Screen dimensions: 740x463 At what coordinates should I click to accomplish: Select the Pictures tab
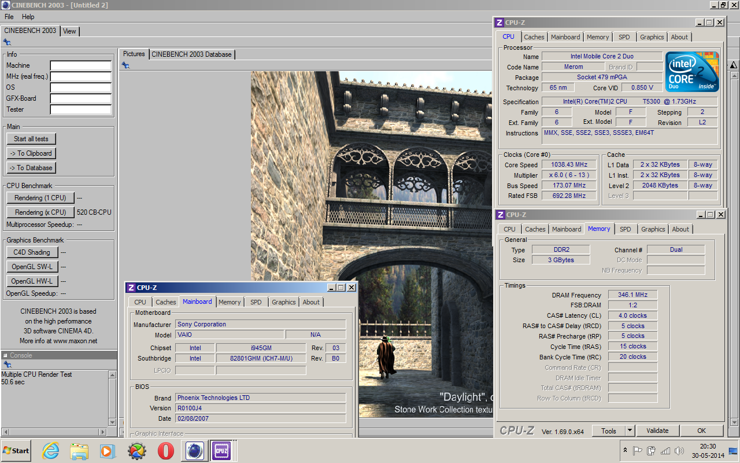point(134,54)
